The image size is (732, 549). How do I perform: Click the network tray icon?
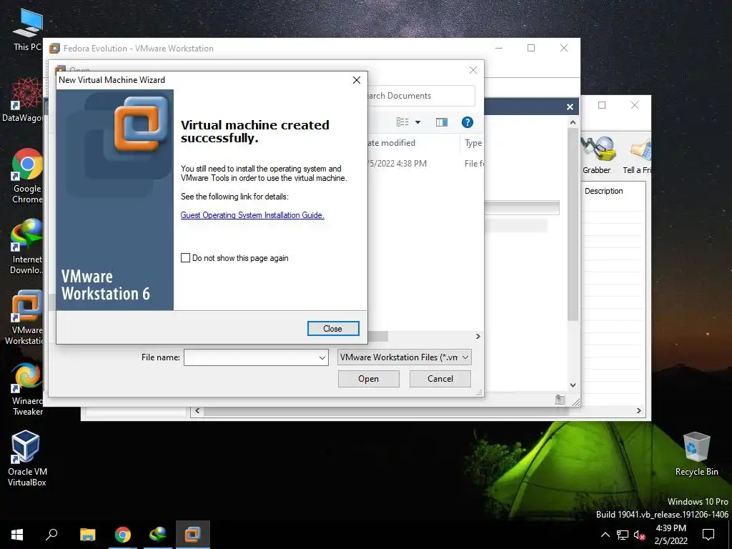point(623,535)
